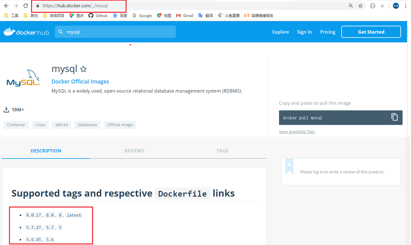Copy the docker pull mysql command

tap(394, 117)
